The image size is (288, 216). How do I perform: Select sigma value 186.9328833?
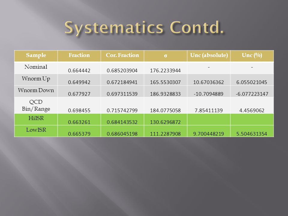pyautogui.click(x=165, y=94)
